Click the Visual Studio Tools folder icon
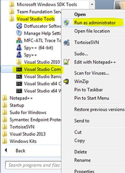The height and width of the screenshot is (173, 125). click(x=12, y=19)
